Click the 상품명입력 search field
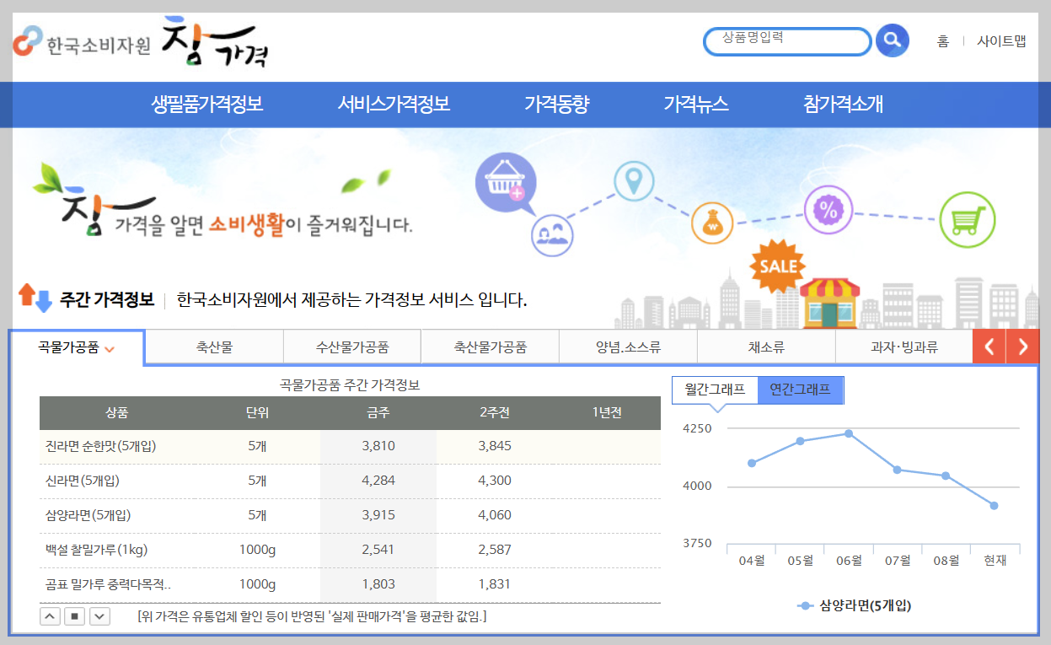This screenshot has width=1051, height=645. [x=787, y=40]
